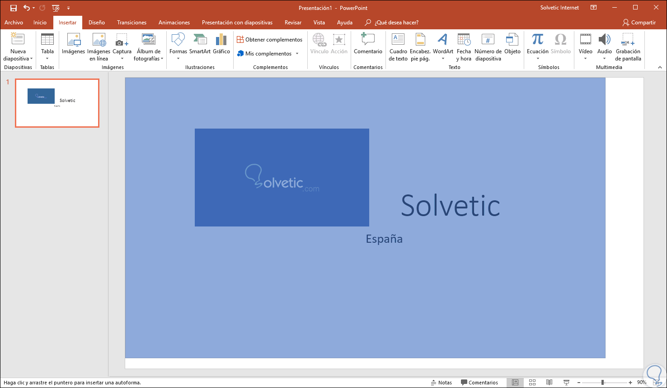Expand Mis complementos dropdown arrow
This screenshot has width=667, height=388.
297,54
